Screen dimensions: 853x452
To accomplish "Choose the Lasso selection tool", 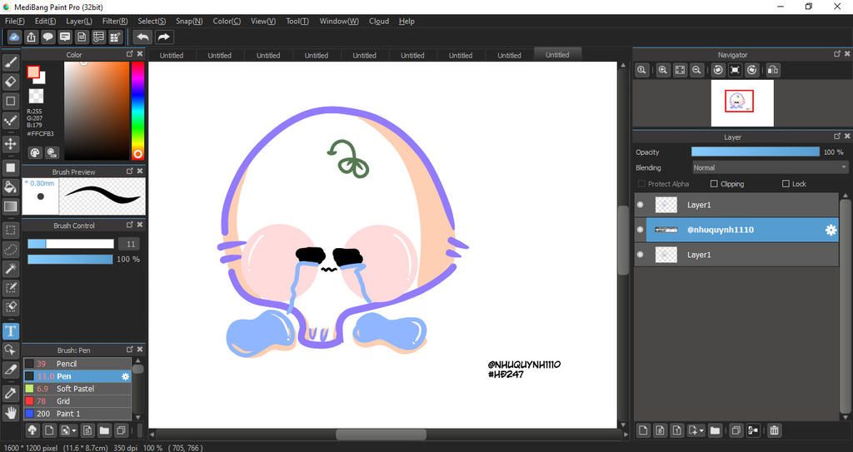I will (x=10, y=249).
